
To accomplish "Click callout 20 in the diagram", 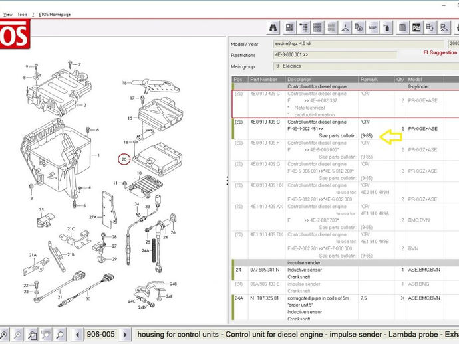I will click(124, 159).
